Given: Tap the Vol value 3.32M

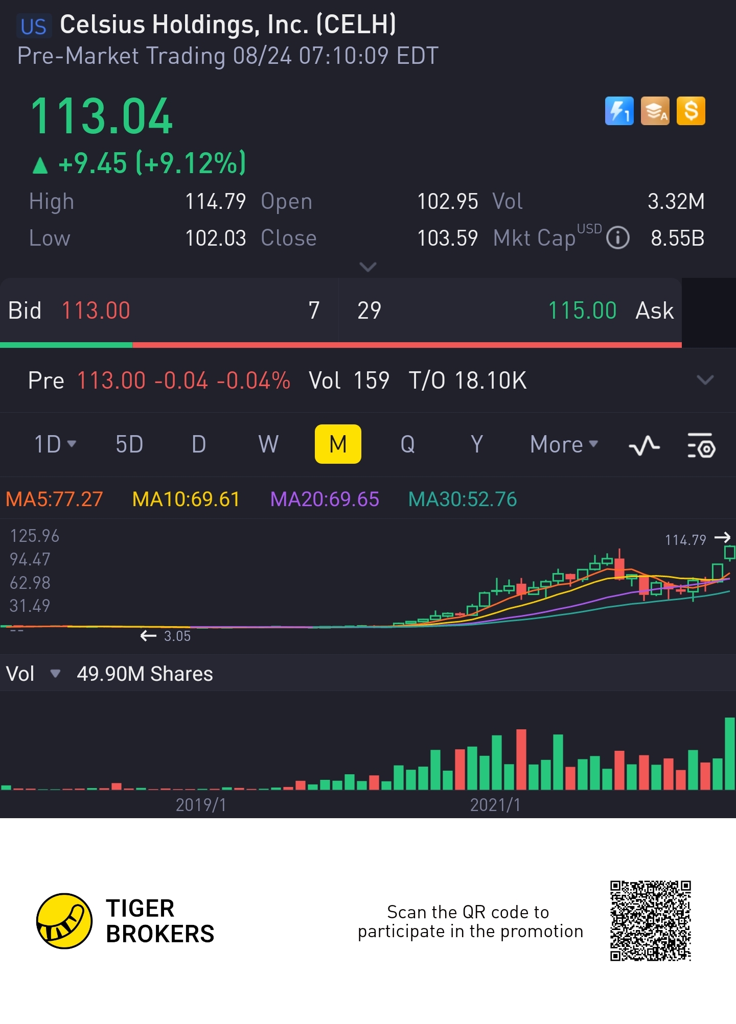Looking at the screenshot, I should coord(676,202).
